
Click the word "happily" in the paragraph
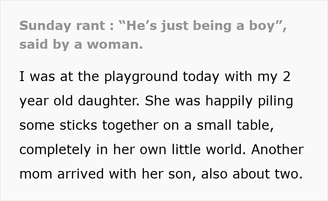tap(216, 102)
